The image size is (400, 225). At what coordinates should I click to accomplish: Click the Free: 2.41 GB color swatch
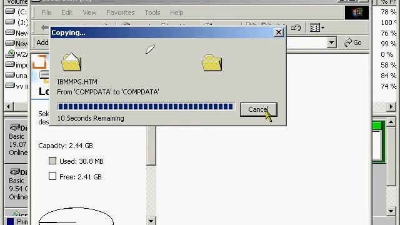(x=52, y=176)
